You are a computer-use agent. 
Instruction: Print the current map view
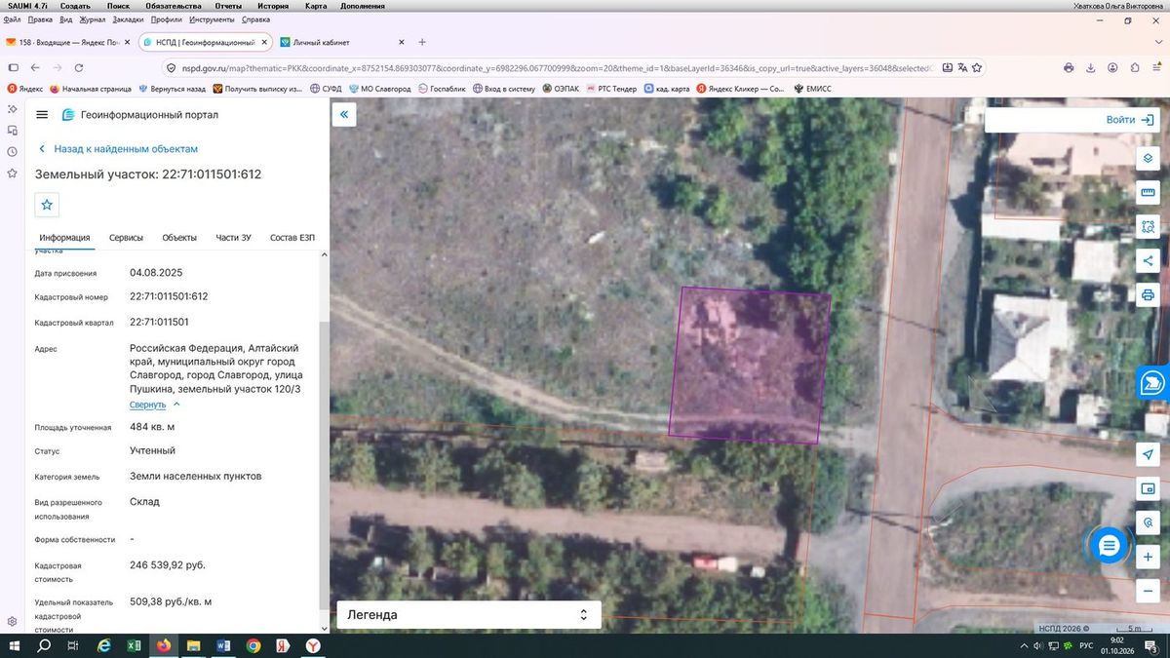click(x=1148, y=294)
